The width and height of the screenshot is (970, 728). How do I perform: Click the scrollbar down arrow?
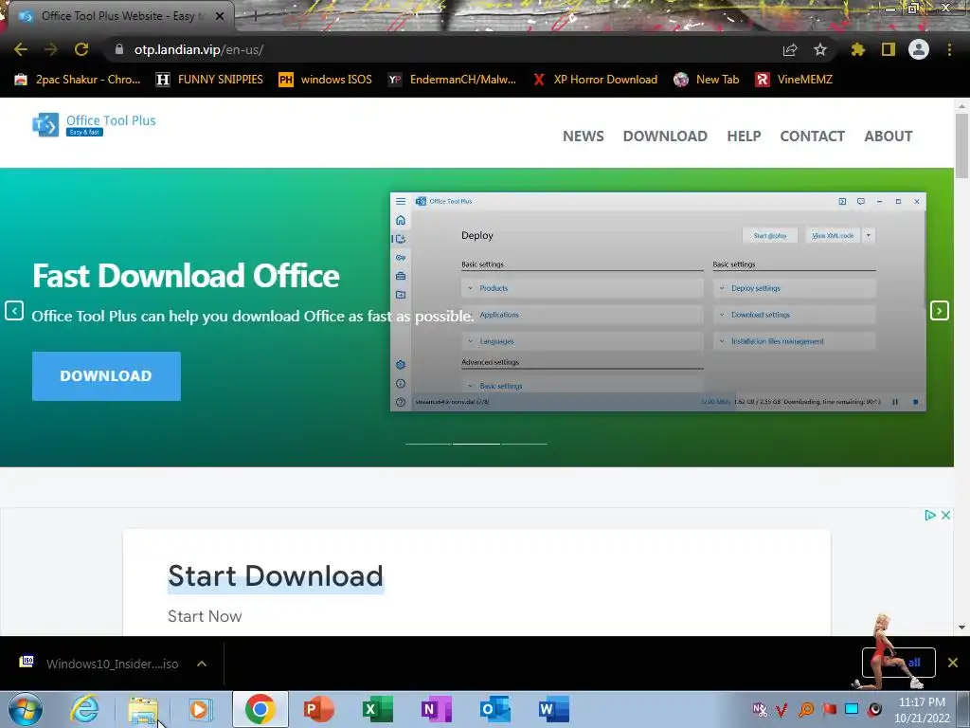962,628
